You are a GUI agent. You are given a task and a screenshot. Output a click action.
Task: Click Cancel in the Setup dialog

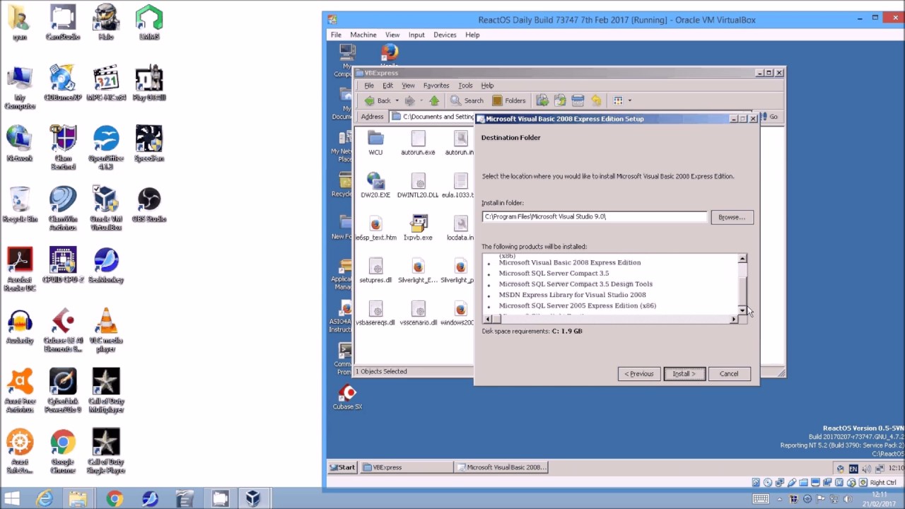729,373
